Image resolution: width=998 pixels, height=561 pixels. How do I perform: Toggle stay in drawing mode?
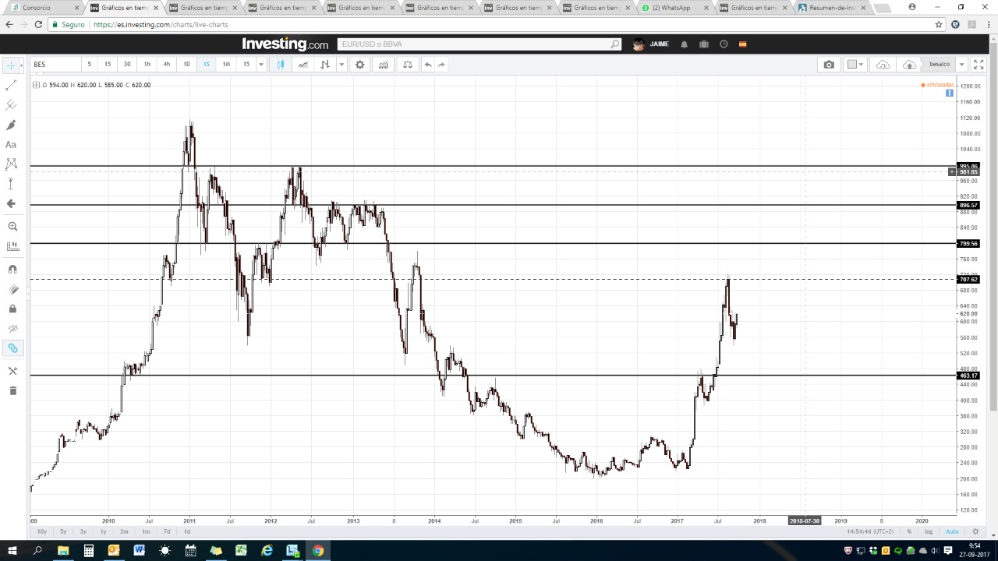pyautogui.click(x=12, y=289)
